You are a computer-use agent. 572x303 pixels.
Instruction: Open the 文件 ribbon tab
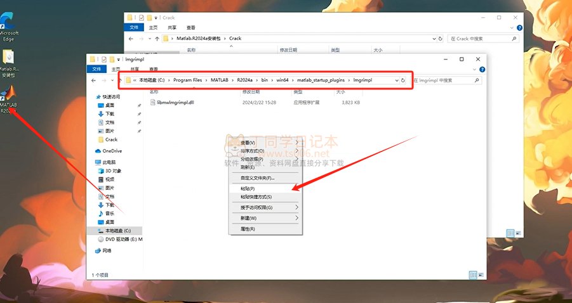coord(96,69)
